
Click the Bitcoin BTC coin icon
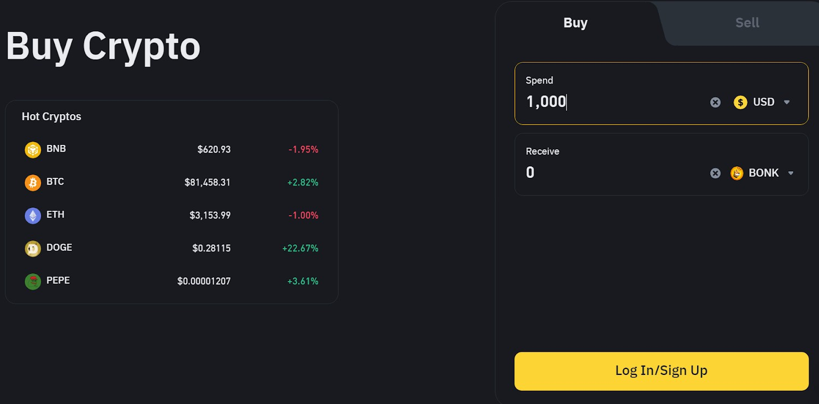point(33,183)
